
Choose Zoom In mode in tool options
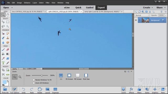15,77
